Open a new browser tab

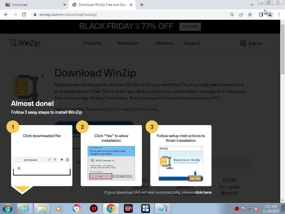click(x=142, y=5)
